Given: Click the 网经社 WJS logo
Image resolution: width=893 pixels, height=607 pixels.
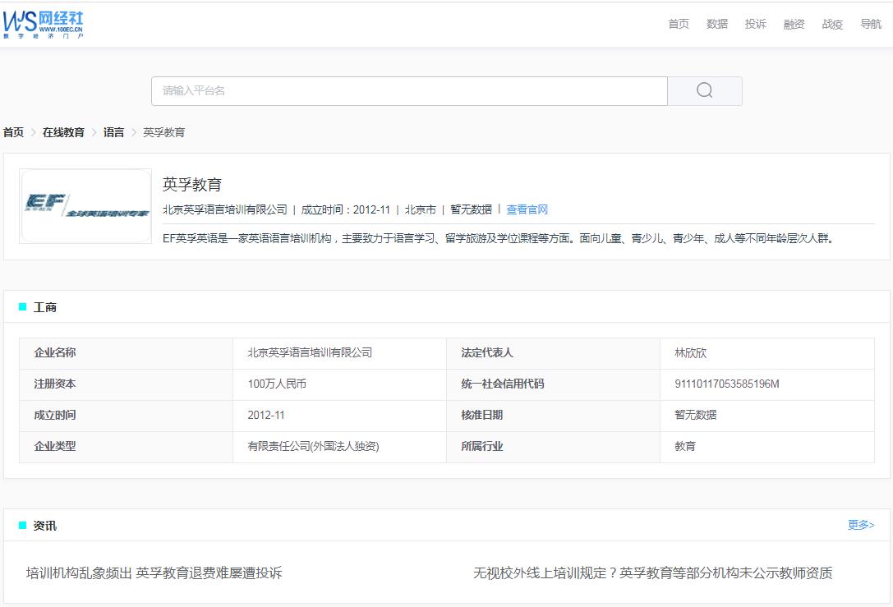Looking at the screenshot, I should [x=44, y=23].
